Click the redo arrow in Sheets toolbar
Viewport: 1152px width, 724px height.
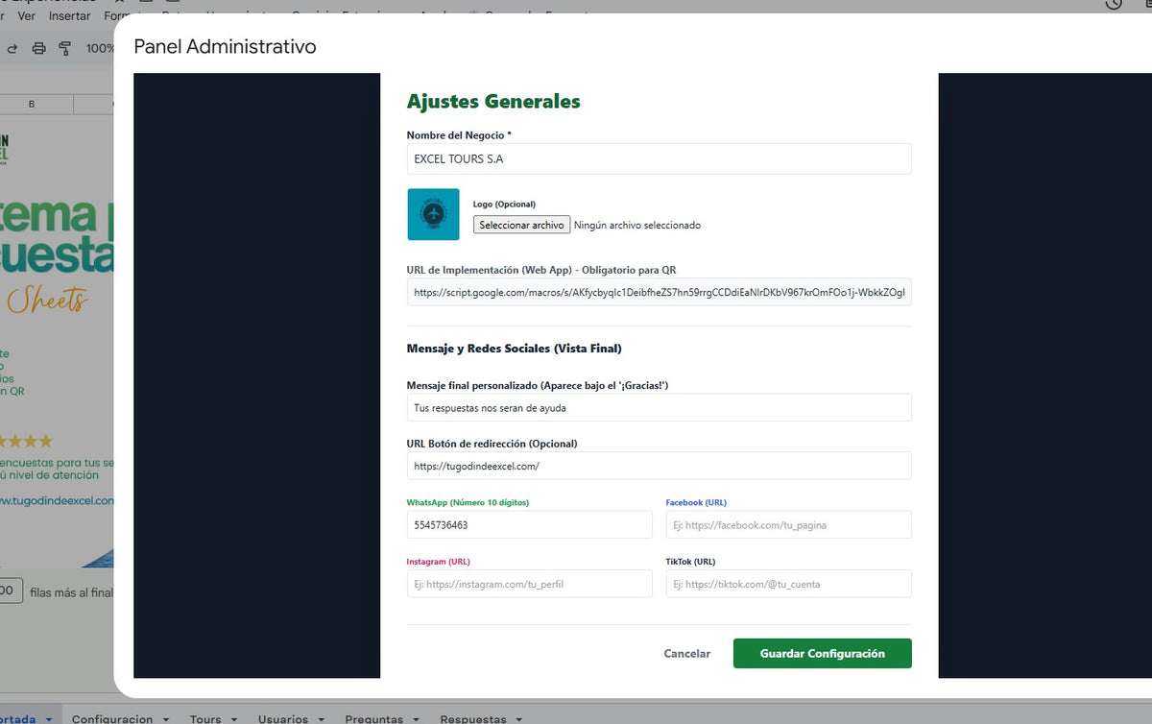(x=12, y=48)
